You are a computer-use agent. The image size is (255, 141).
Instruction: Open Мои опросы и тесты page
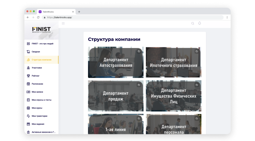point(41,100)
